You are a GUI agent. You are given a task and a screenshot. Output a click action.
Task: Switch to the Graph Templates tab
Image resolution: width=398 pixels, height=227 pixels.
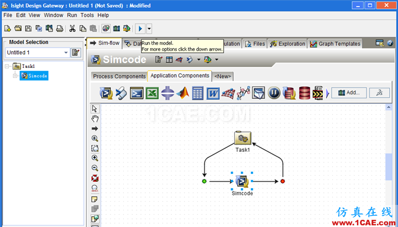pyautogui.click(x=335, y=44)
